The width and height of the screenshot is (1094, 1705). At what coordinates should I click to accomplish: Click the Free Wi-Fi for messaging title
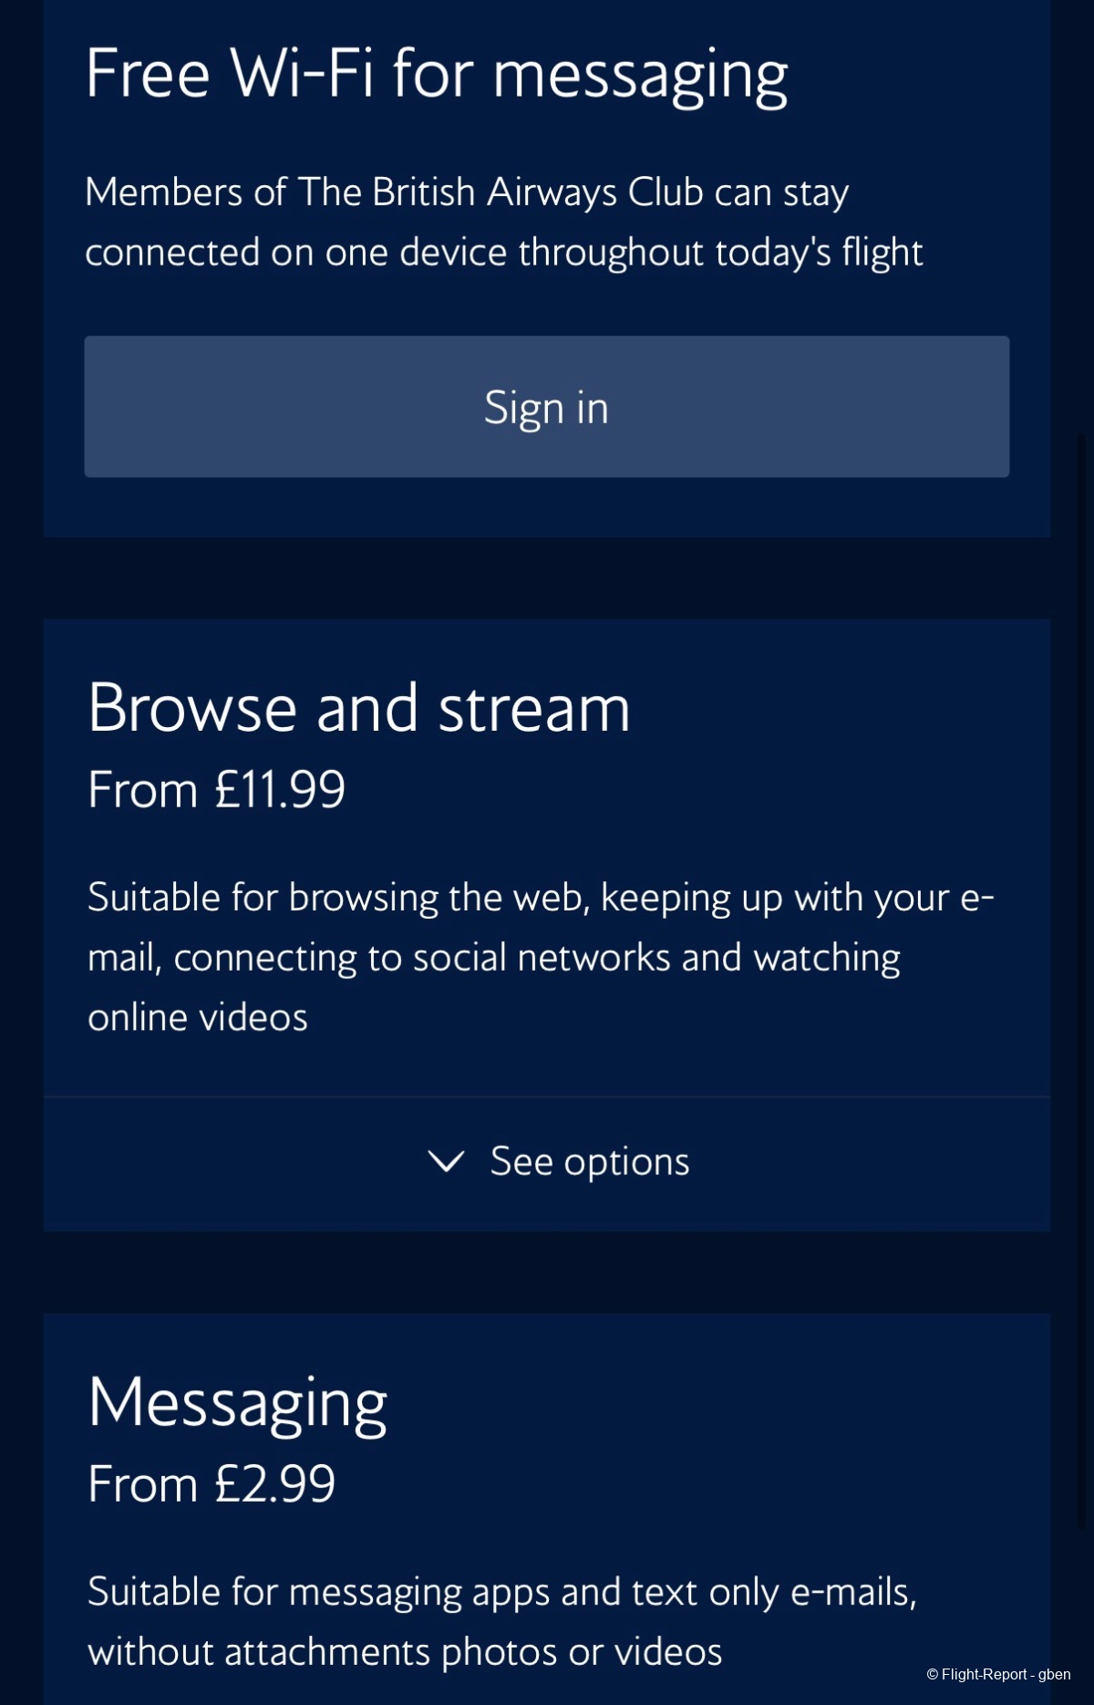pyautogui.click(x=437, y=76)
